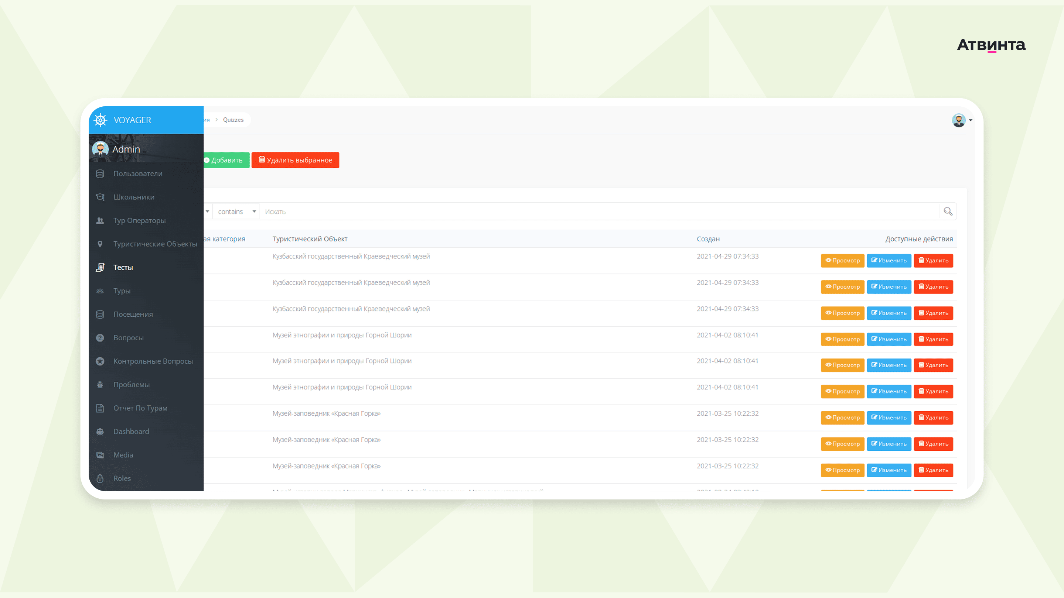Click the Вопросы question mark icon

click(100, 338)
